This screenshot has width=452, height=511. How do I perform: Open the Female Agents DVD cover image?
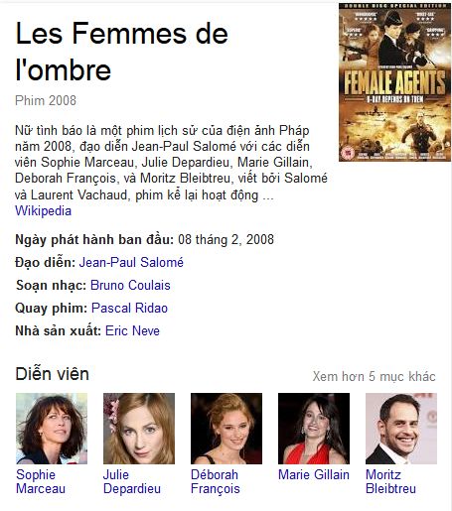tap(394, 82)
